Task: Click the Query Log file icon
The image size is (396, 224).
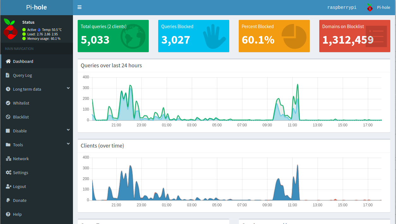Action: [x=8, y=75]
